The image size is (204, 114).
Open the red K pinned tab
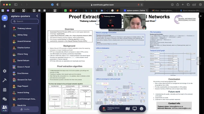click(x=70, y=10)
